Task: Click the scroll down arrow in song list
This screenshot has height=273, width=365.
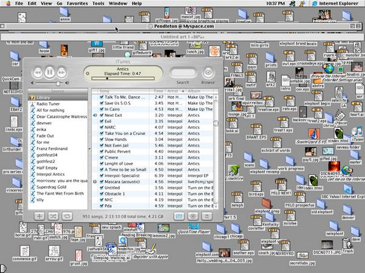Action: (x=216, y=206)
